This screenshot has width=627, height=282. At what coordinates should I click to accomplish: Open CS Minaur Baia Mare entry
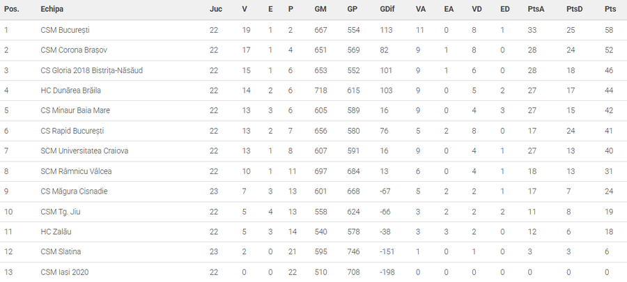(x=75, y=110)
